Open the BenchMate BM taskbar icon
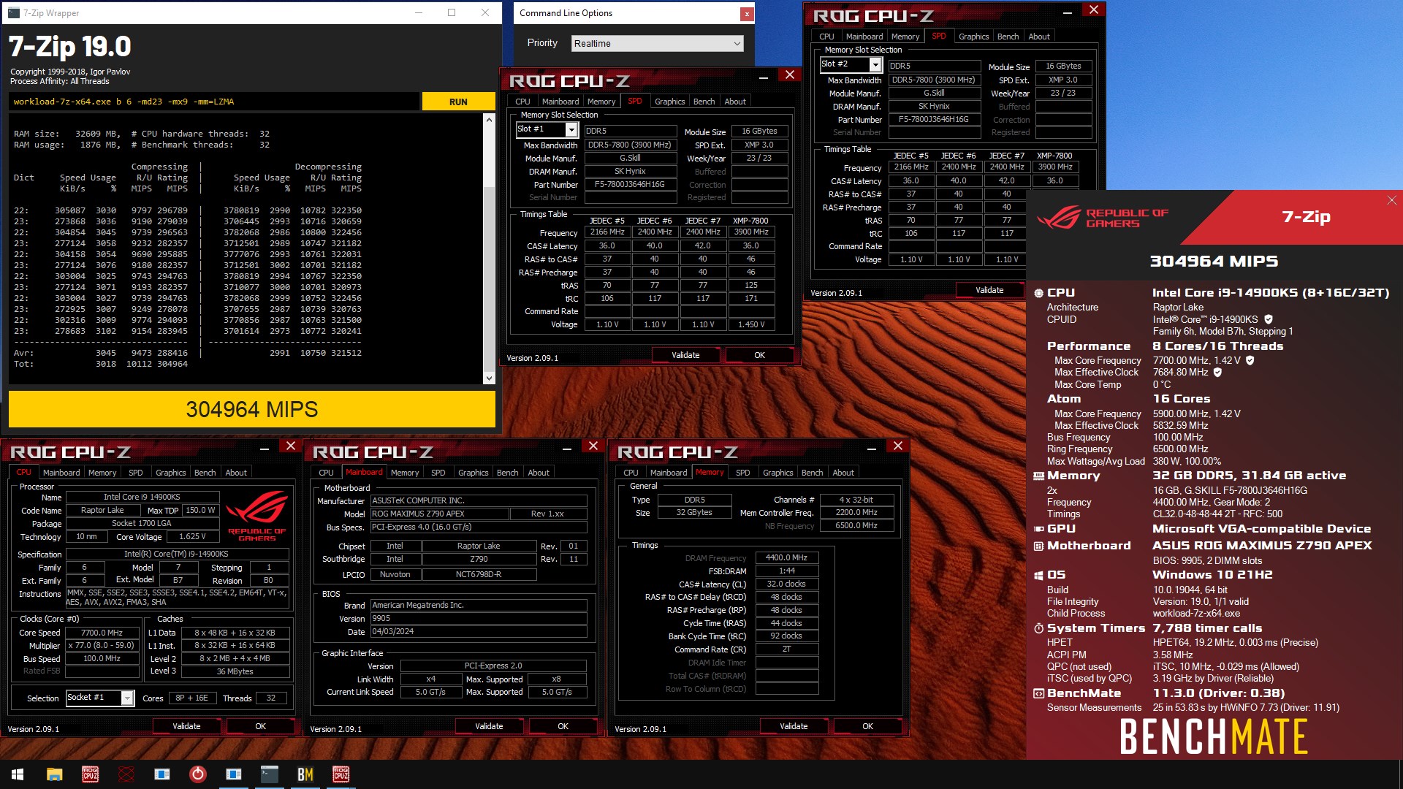 pos(305,774)
